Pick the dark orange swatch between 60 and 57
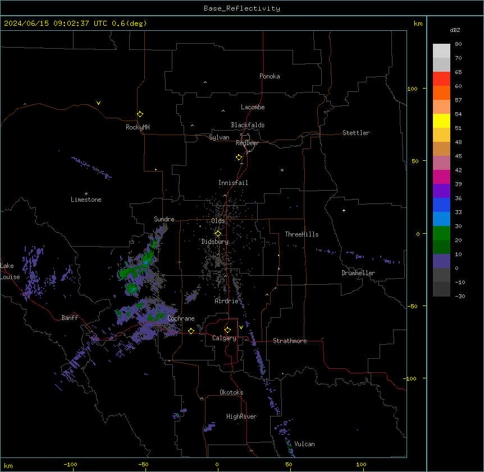This screenshot has width=484, height=472. tap(441, 92)
